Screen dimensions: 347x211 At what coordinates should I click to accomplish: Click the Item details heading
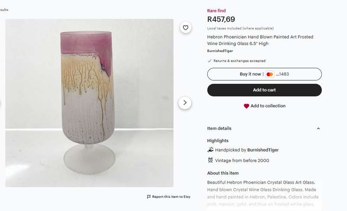pyautogui.click(x=219, y=129)
